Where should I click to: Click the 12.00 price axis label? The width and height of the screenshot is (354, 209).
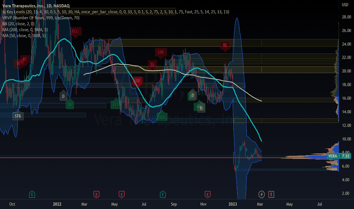click(346, 125)
